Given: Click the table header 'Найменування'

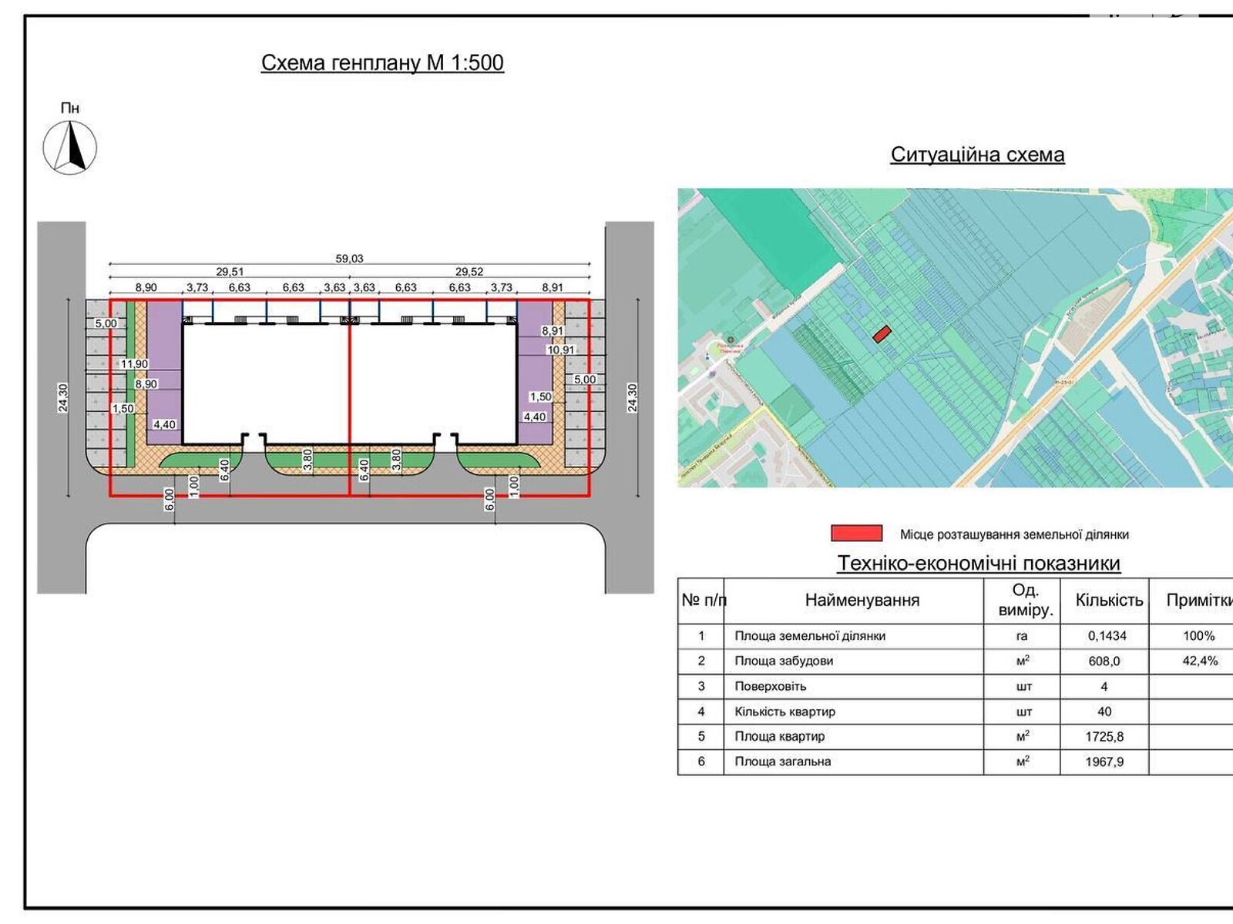Looking at the screenshot, I should coord(862,600).
